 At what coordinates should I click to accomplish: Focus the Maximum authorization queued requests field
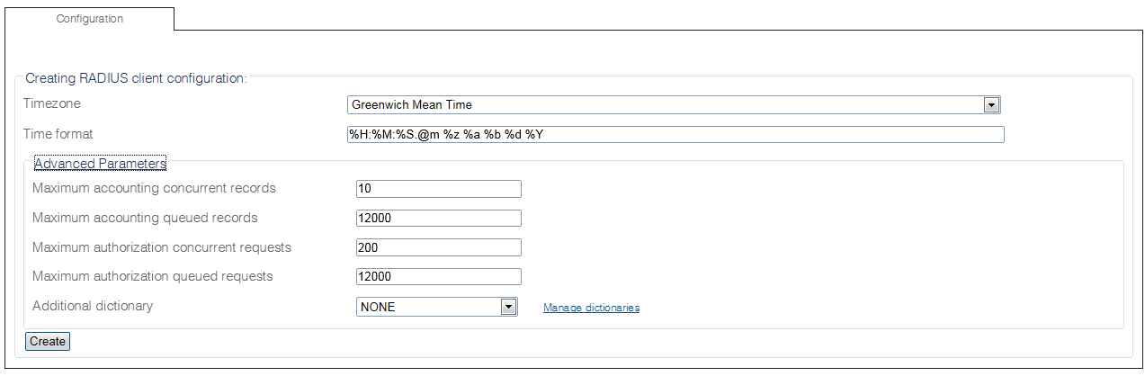pyautogui.click(x=439, y=276)
